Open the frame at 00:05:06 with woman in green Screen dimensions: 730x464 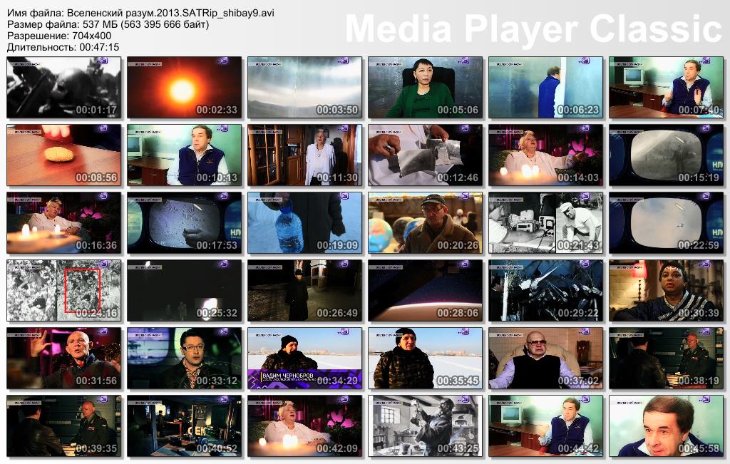coord(425,87)
